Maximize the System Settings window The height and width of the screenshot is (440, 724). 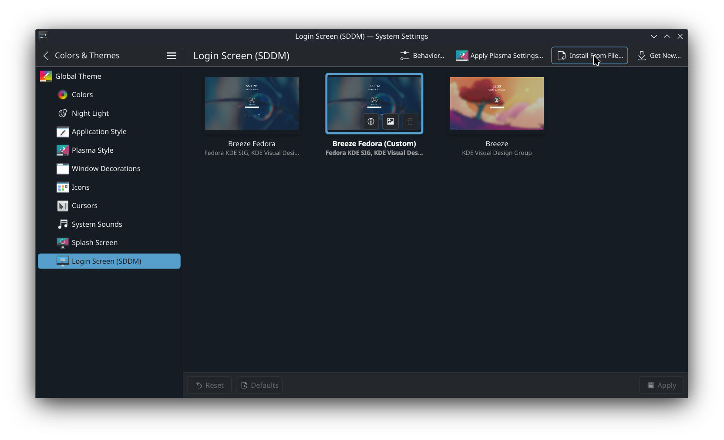tap(667, 36)
